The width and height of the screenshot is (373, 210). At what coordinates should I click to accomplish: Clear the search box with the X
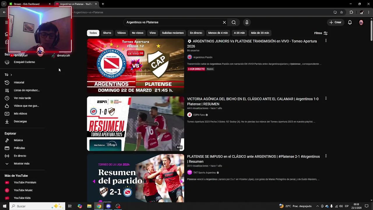coord(224,22)
